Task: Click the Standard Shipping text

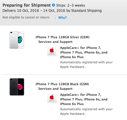Action: coord(86,11)
